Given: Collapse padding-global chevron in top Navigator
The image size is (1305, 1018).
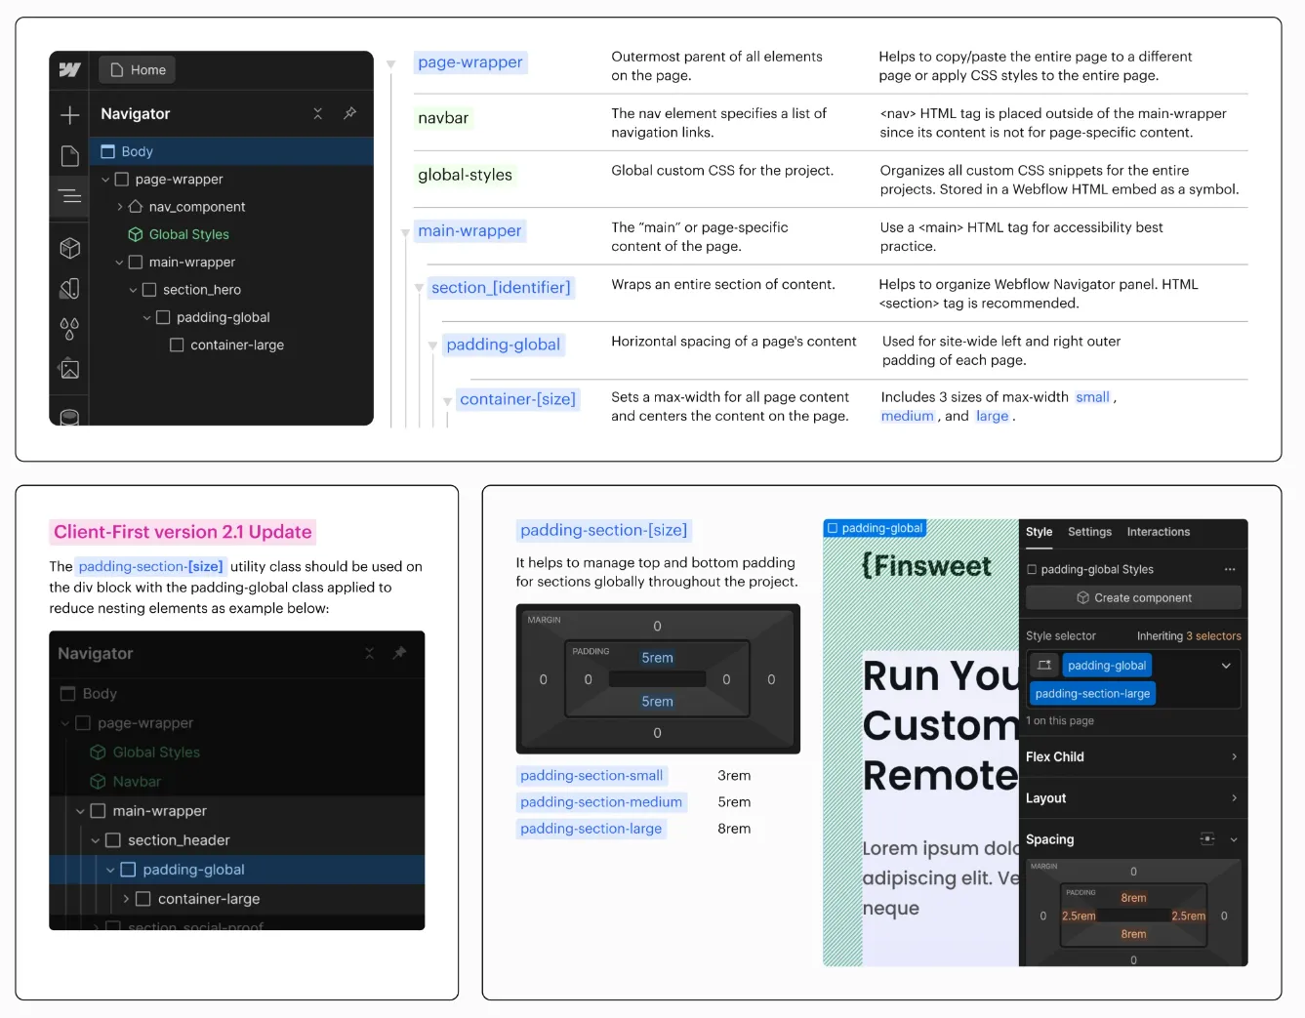Looking at the screenshot, I should [x=146, y=317].
